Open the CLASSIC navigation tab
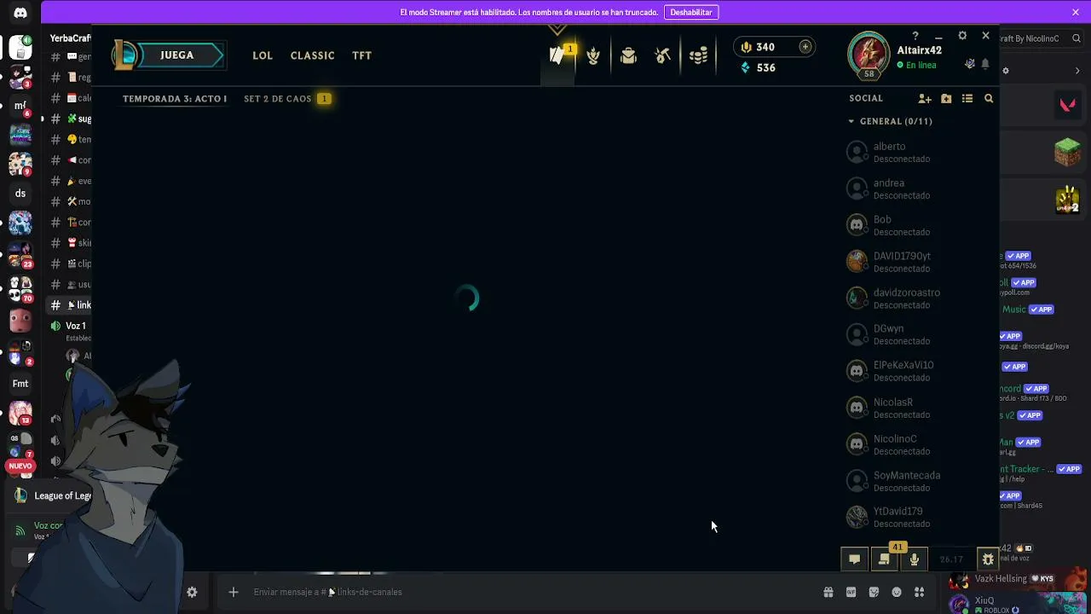Screen dimensions: 1091x614 pos(313,55)
